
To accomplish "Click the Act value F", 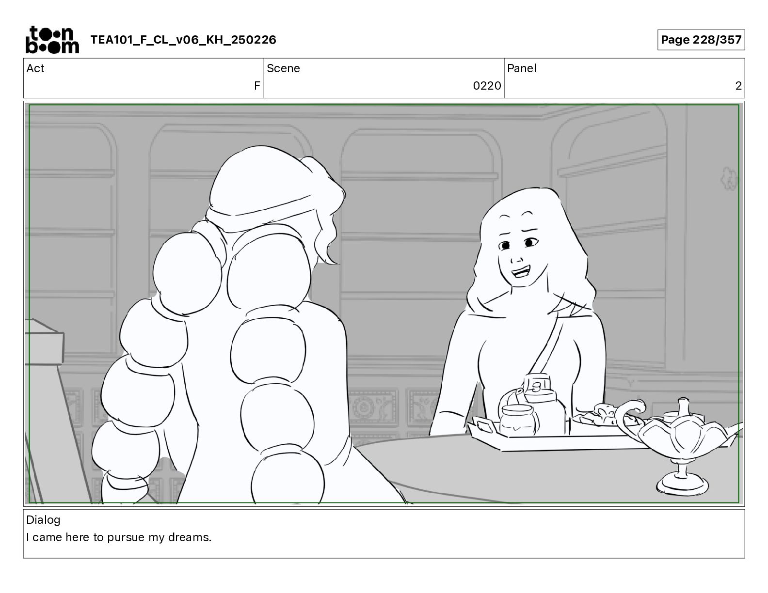I will coord(257,86).
